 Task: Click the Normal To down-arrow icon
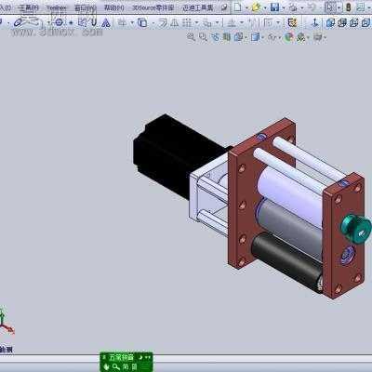click(x=315, y=22)
